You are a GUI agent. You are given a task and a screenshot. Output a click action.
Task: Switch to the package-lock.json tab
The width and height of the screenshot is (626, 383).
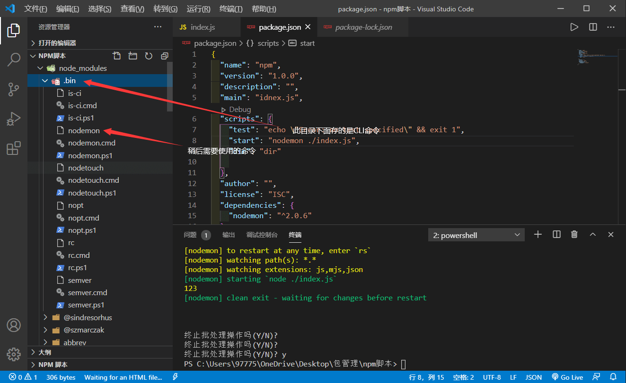[363, 27]
